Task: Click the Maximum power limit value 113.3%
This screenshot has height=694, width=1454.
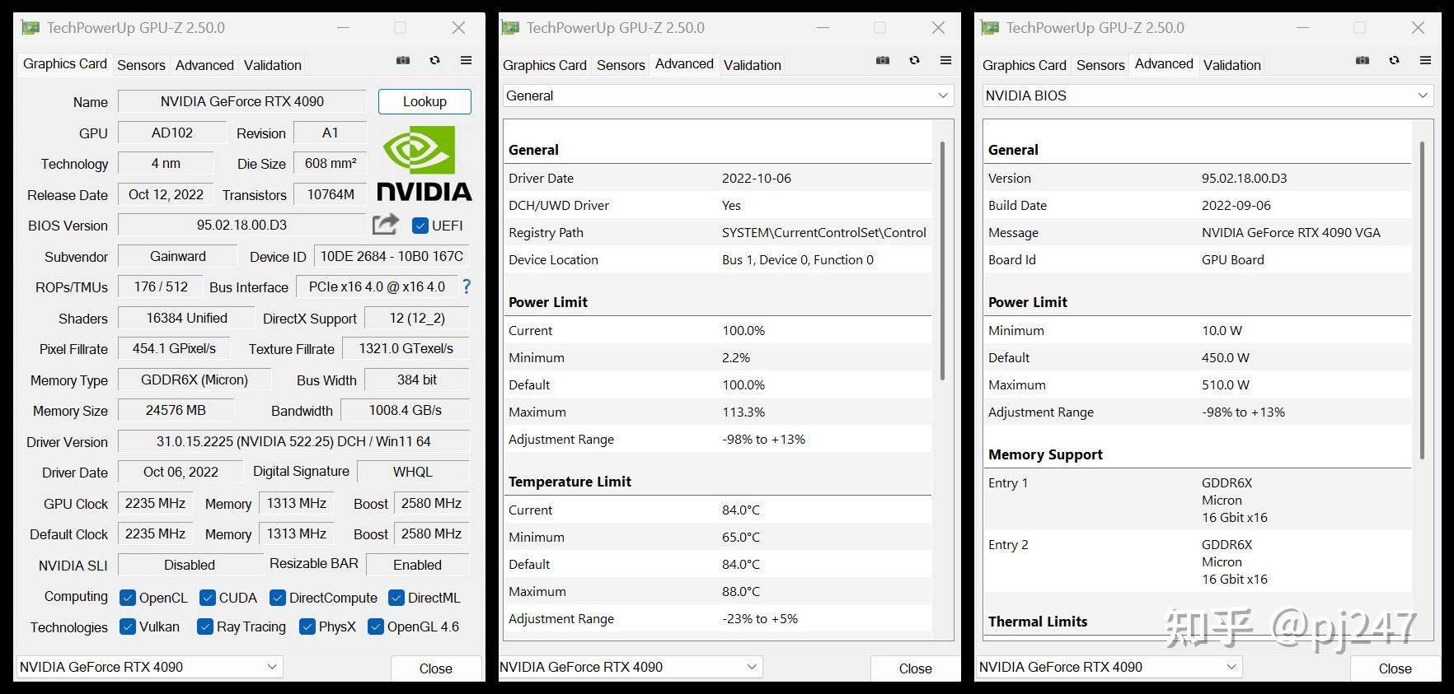Action: tap(743, 412)
